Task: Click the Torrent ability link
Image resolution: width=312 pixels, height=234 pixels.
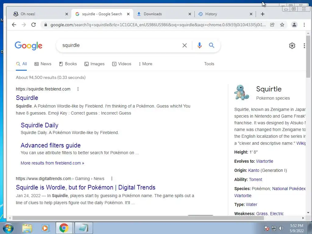Action: 256,179
